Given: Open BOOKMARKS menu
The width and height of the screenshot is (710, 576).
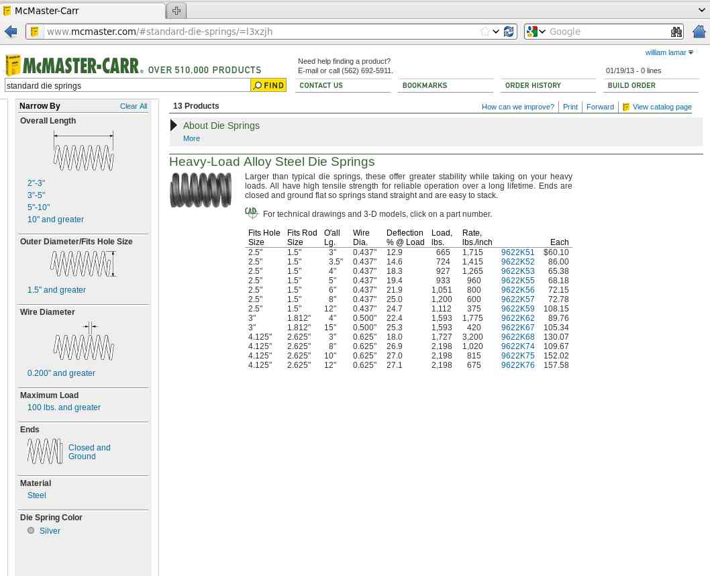Looking at the screenshot, I should (425, 85).
